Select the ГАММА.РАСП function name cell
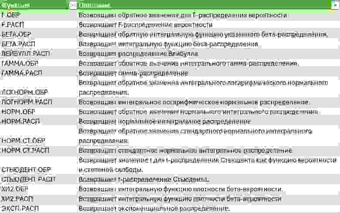Viewport: 340px width, 213px height. click(21, 73)
